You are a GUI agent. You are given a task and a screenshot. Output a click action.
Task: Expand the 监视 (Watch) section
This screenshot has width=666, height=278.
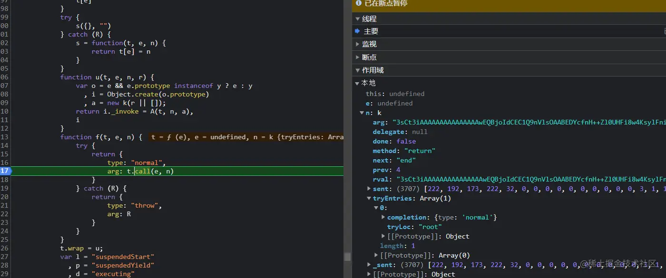(x=358, y=44)
